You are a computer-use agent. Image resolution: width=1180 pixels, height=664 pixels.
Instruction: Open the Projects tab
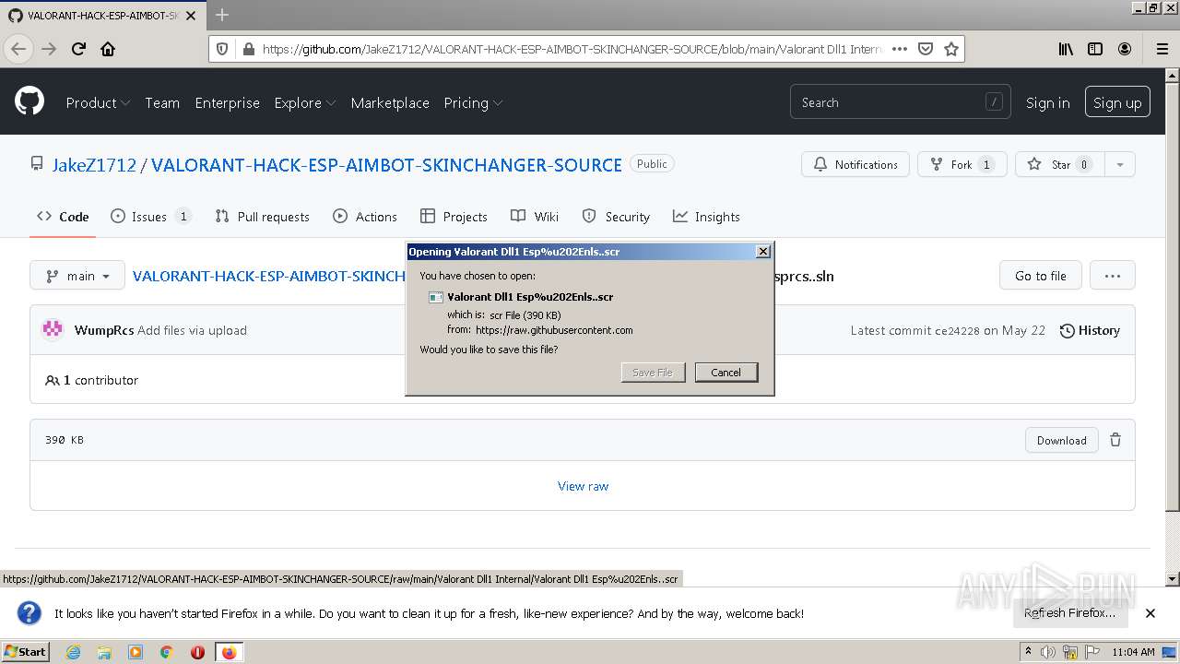(454, 217)
